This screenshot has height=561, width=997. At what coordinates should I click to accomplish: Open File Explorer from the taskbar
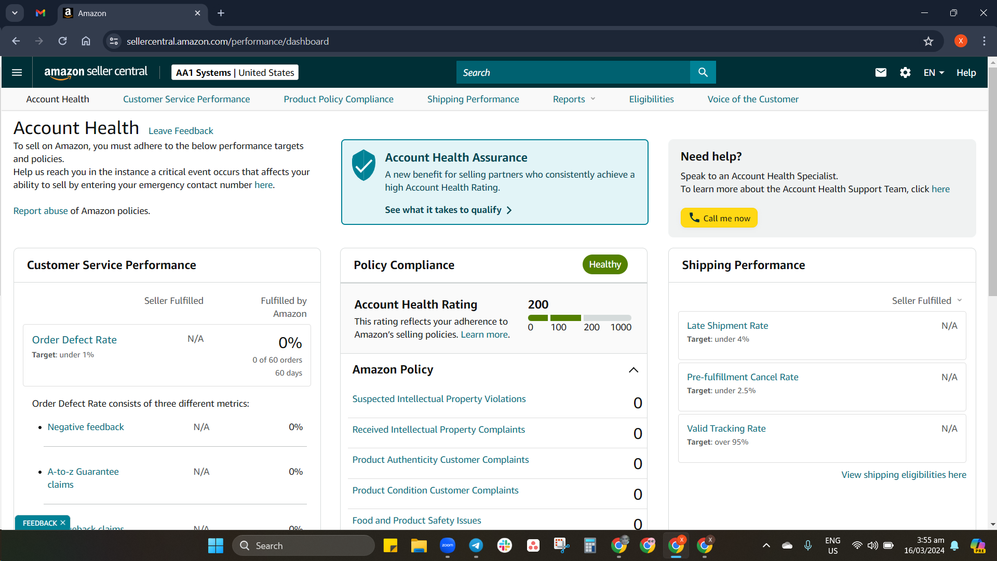point(419,545)
